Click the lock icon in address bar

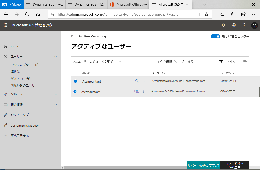point(52,14)
